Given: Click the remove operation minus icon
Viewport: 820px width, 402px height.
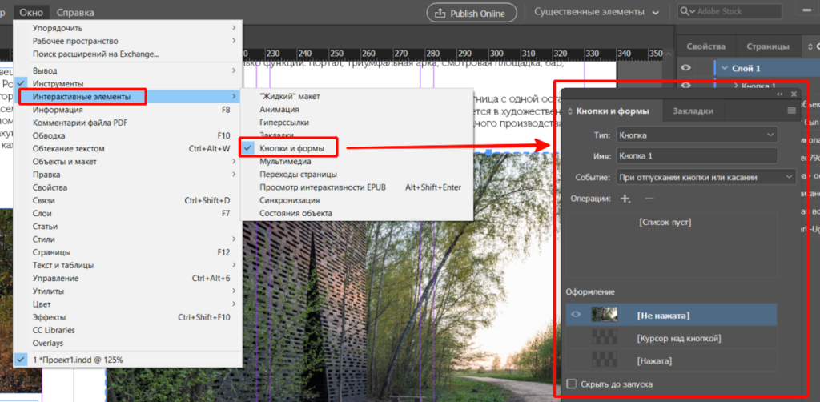Looking at the screenshot, I should coord(649,199).
